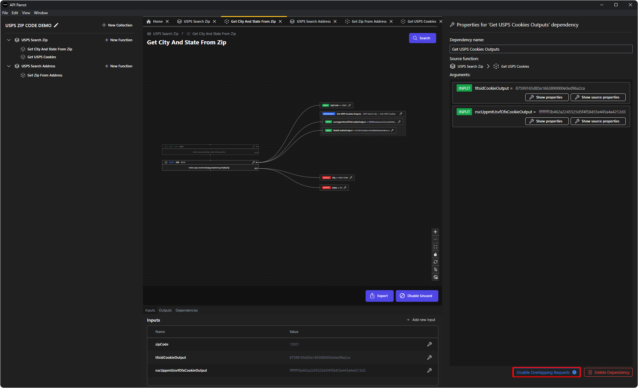Open the Window menu
The height and width of the screenshot is (388, 638).
(41, 13)
